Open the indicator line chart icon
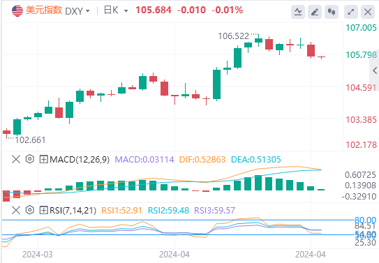This screenshot has height=263, width=379. point(298,12)
